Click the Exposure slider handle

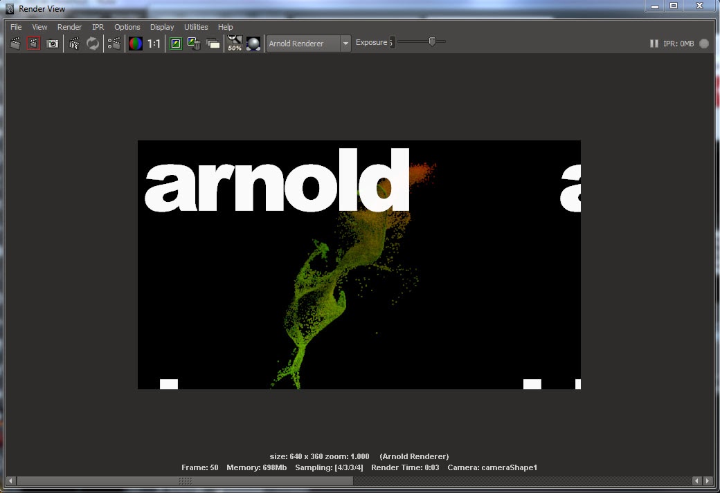432,41
